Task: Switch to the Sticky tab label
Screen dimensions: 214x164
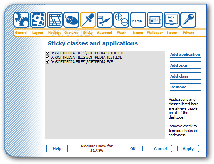Action: tap(88, 33)
